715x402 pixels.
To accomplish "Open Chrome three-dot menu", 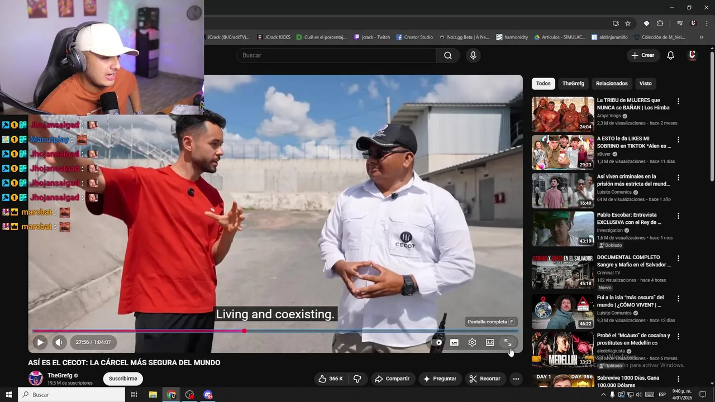I will [706, 23].
